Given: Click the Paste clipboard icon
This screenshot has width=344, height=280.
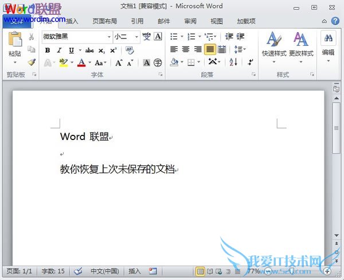Looking at the screenshot, I should pos(15,39).
